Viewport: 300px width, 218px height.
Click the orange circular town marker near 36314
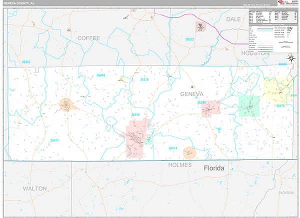tap(189, 153)
